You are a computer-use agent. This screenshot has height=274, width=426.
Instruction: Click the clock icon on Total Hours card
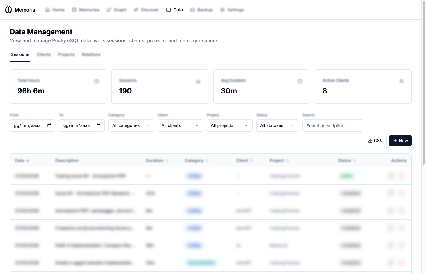point(96,81)
